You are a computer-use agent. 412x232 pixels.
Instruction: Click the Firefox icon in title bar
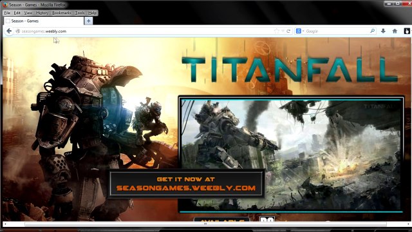coord(5,5)
